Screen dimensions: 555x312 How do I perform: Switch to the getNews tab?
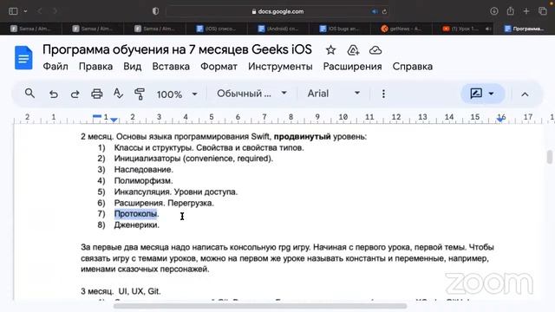402,29
